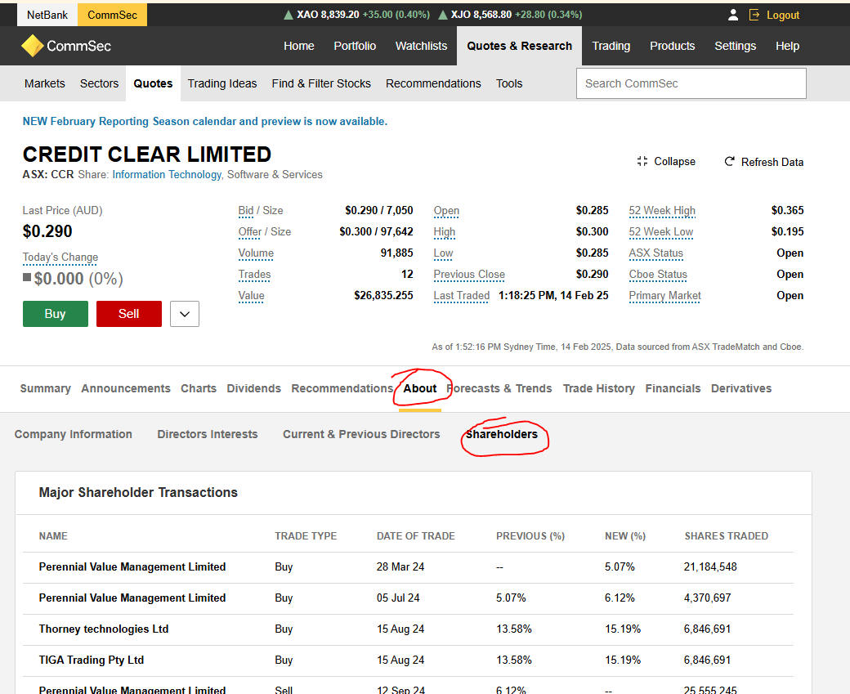Click the CommSec diamond logo
The image size is (850, 694).
[32, 46]
